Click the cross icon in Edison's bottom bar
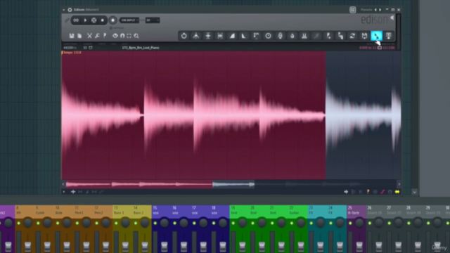The image size is (450, 253). point(73,192)
